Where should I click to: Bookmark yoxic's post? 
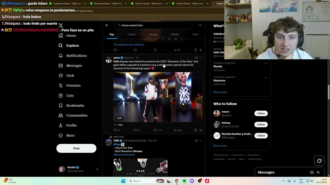tap(196, 130)
